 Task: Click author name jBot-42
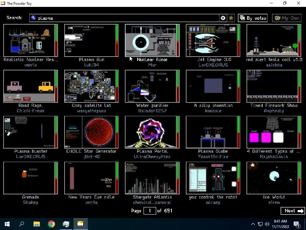coord(91,156)
